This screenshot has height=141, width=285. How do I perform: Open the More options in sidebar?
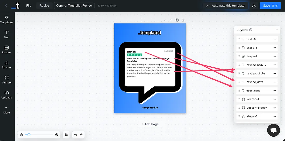(6, 110)
